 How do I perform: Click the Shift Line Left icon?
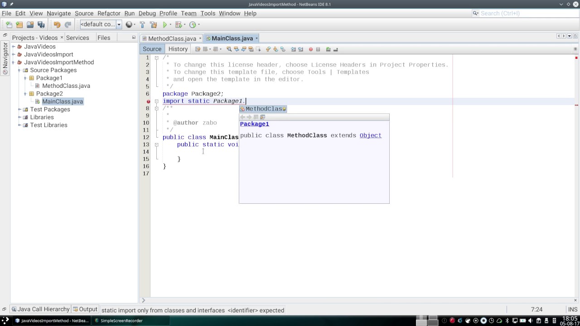click(293, 49)
